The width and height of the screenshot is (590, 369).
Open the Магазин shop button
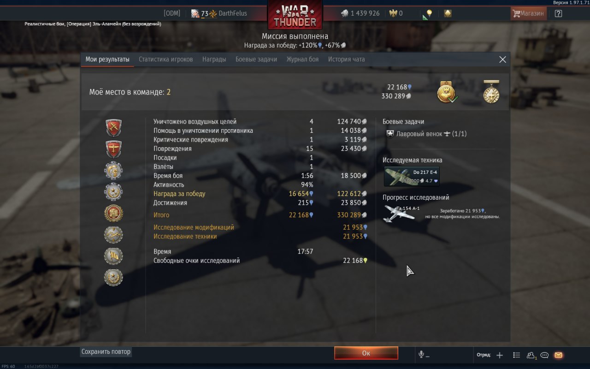(x=528, y=13)
